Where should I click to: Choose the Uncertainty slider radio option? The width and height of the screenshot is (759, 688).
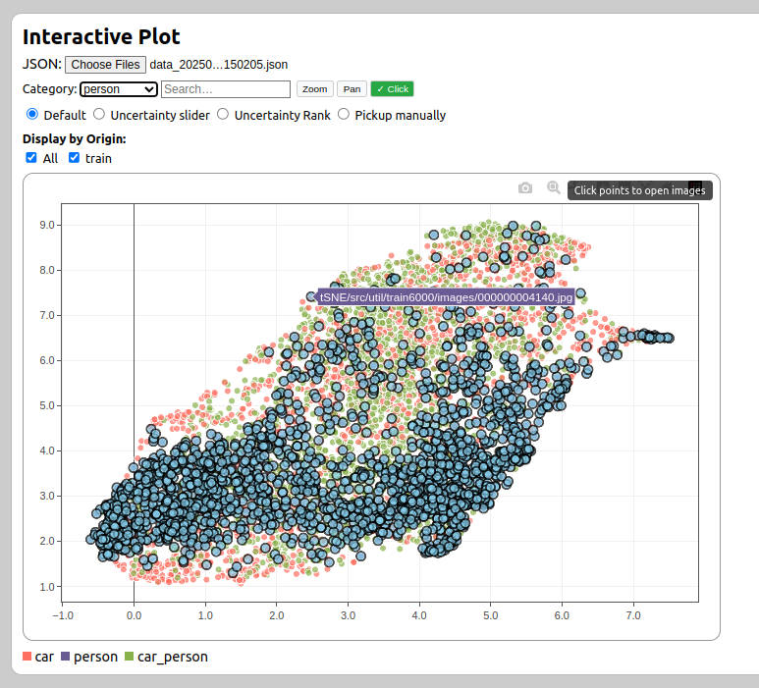point(99,115)
